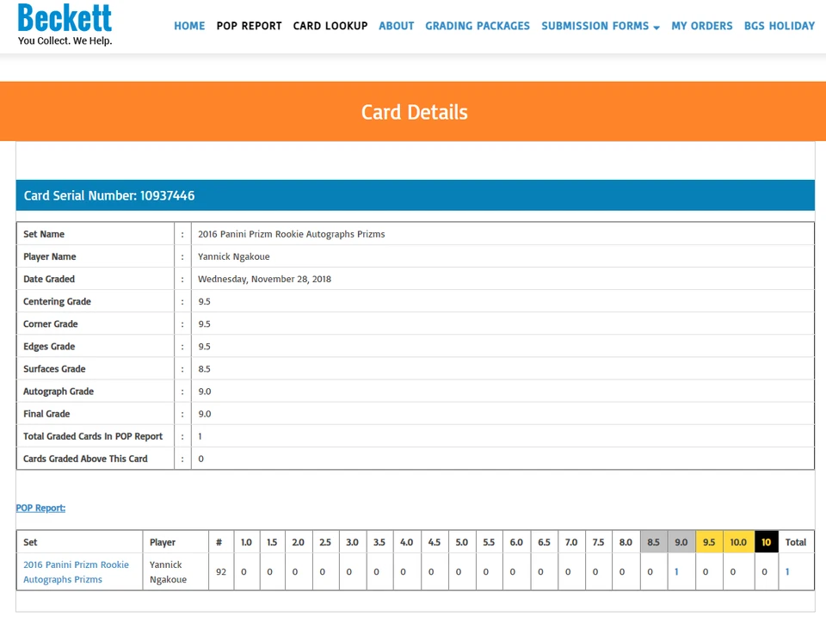Image resolution: width=826 pixels, height=629 pixels.
Task: Click the Card Details banner title
Action: 415,112
